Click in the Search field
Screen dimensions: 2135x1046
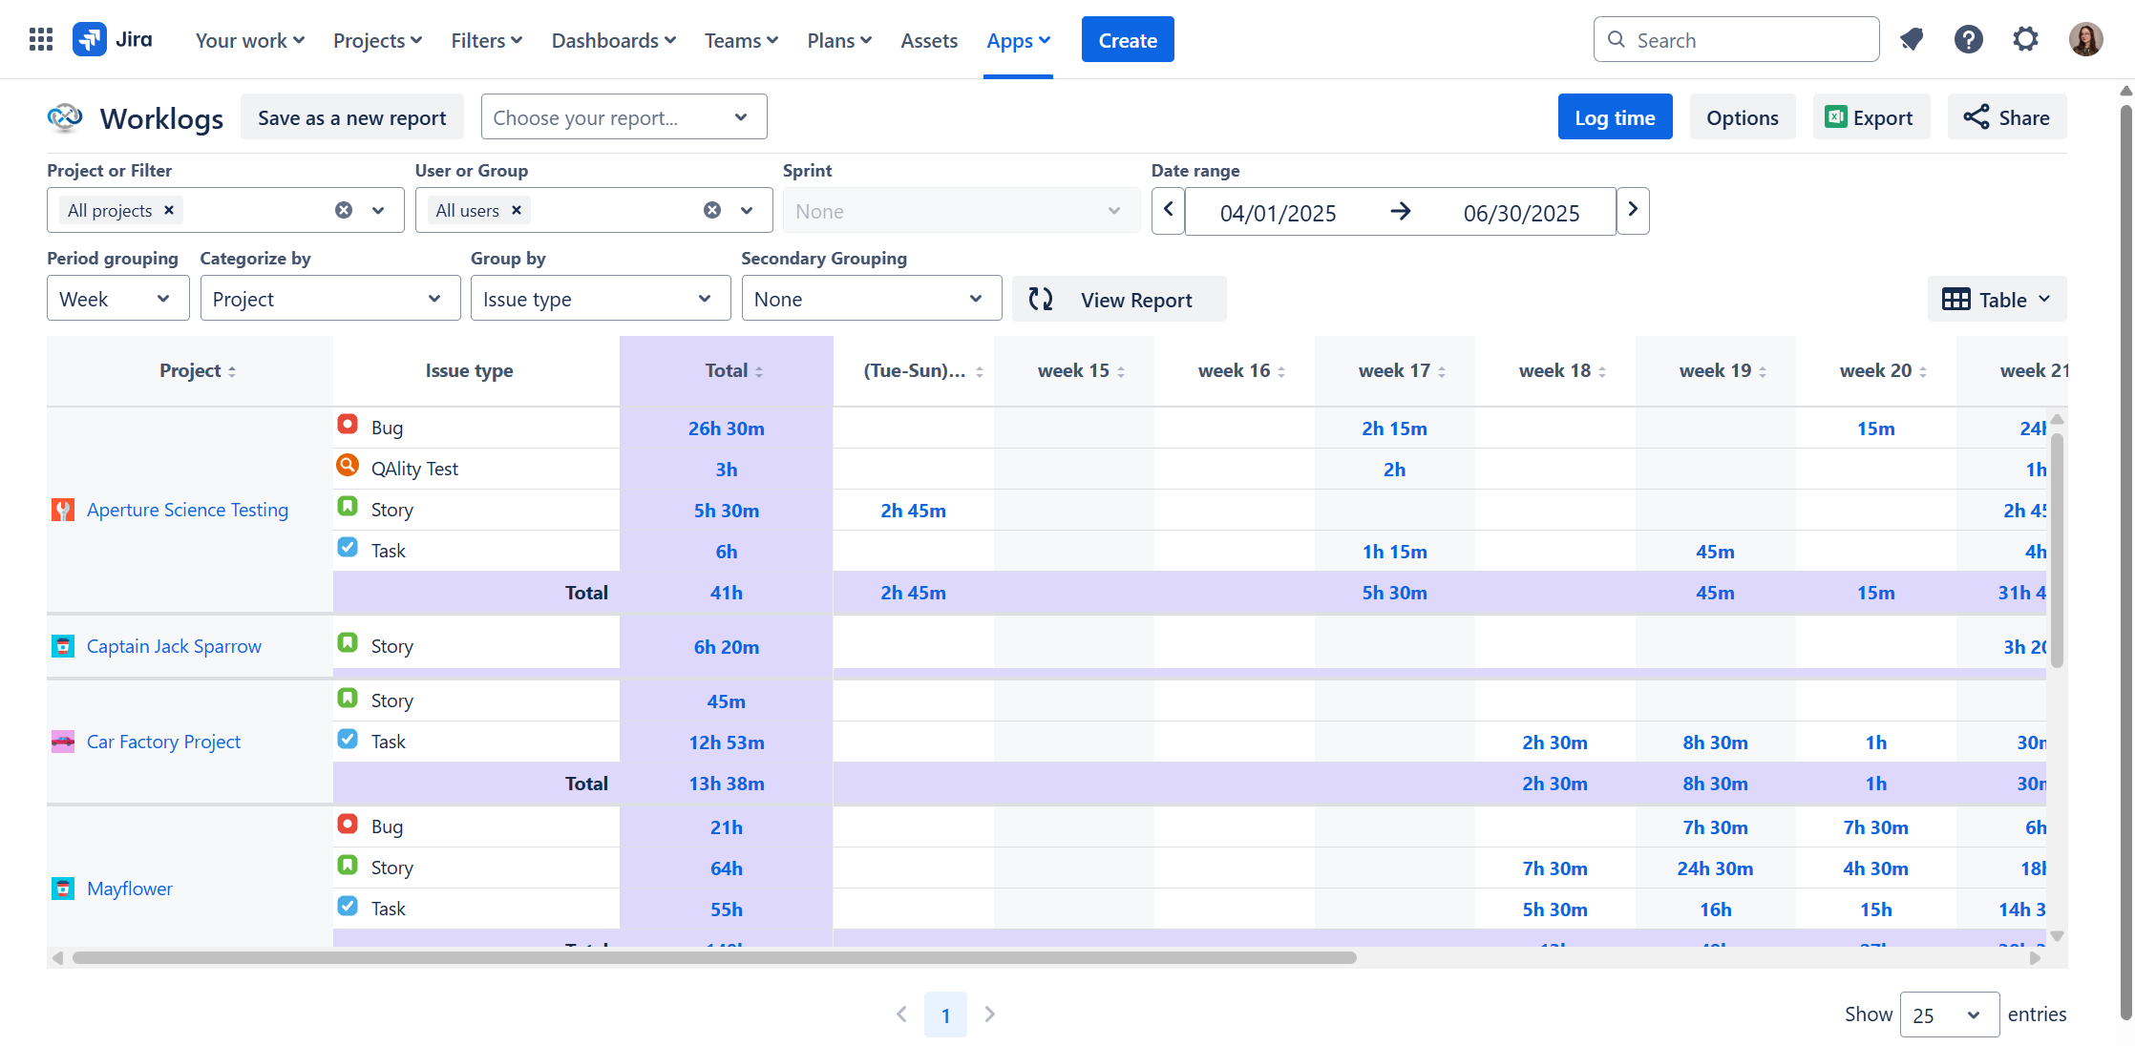click(1737, 39)
